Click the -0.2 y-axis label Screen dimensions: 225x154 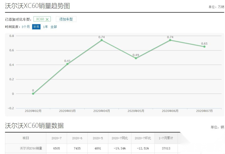(11, 108)
